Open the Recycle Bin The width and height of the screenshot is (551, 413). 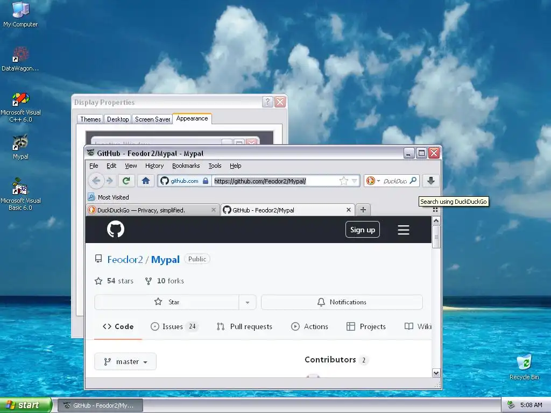(x=524, y=367)
